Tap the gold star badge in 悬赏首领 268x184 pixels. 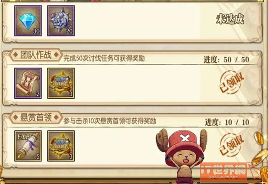click(61, 146)
